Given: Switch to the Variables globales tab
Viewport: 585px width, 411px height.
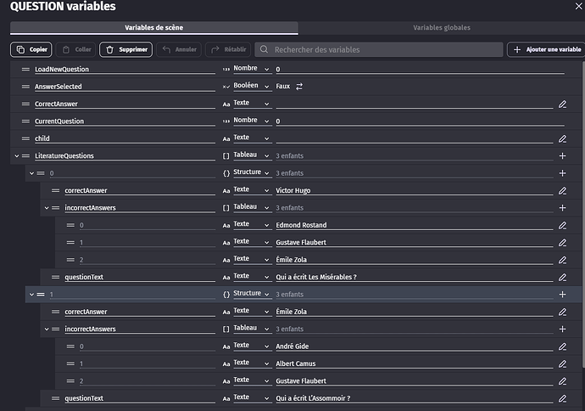Looking at the screenshot, I should click(x=441, y=27).
